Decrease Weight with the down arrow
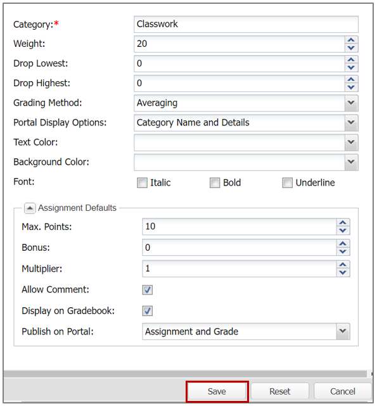 click(x=351, y=48)
